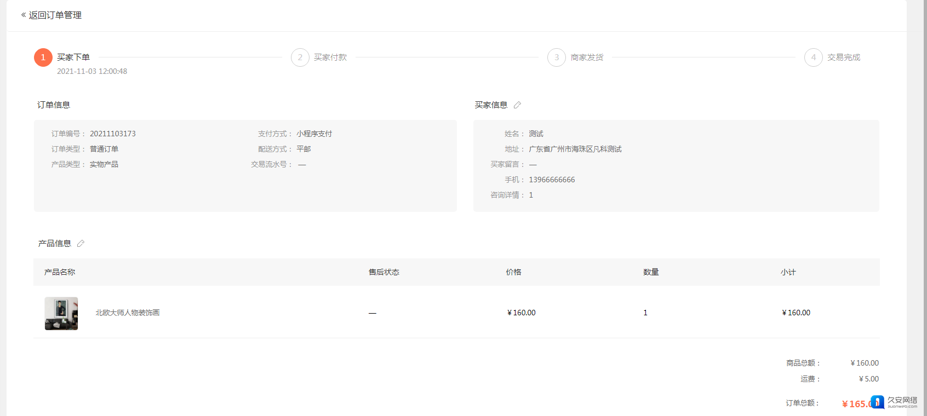Click the phone number 13966666666
Viewport: 927px width, 416px height.
click(x=552, y=180)
